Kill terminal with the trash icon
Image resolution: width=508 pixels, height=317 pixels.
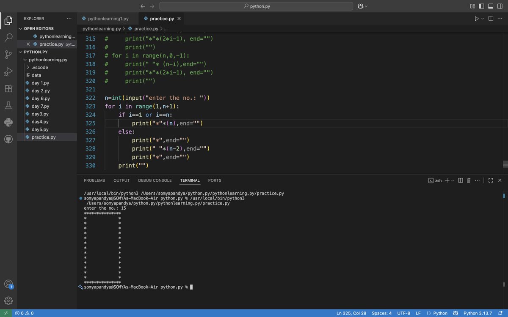click(469, 180)
